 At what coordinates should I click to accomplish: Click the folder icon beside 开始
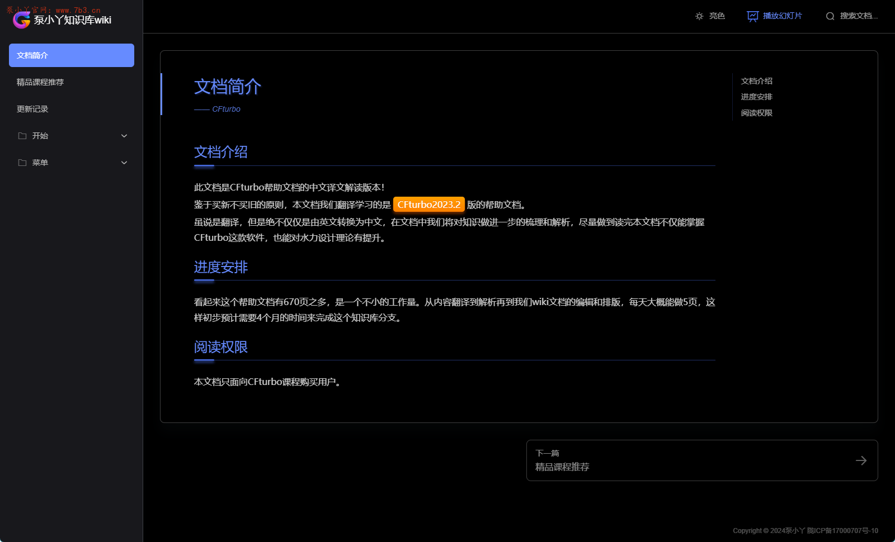pyautogui.click(x=22, y=136)
